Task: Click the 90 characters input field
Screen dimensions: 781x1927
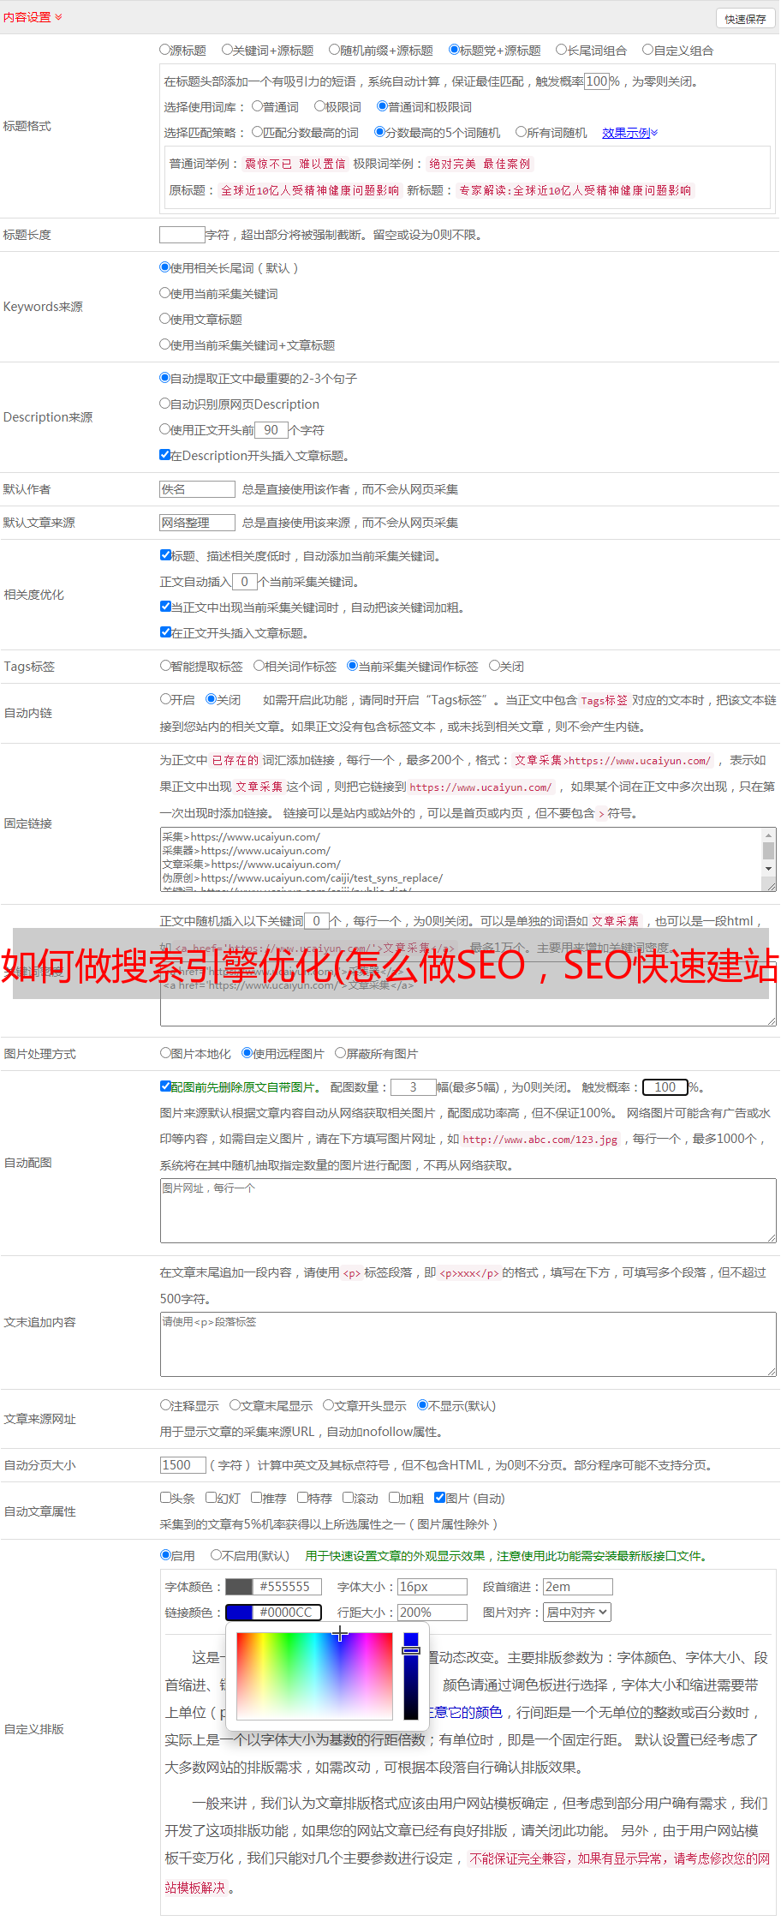Action: click(271, 430)
